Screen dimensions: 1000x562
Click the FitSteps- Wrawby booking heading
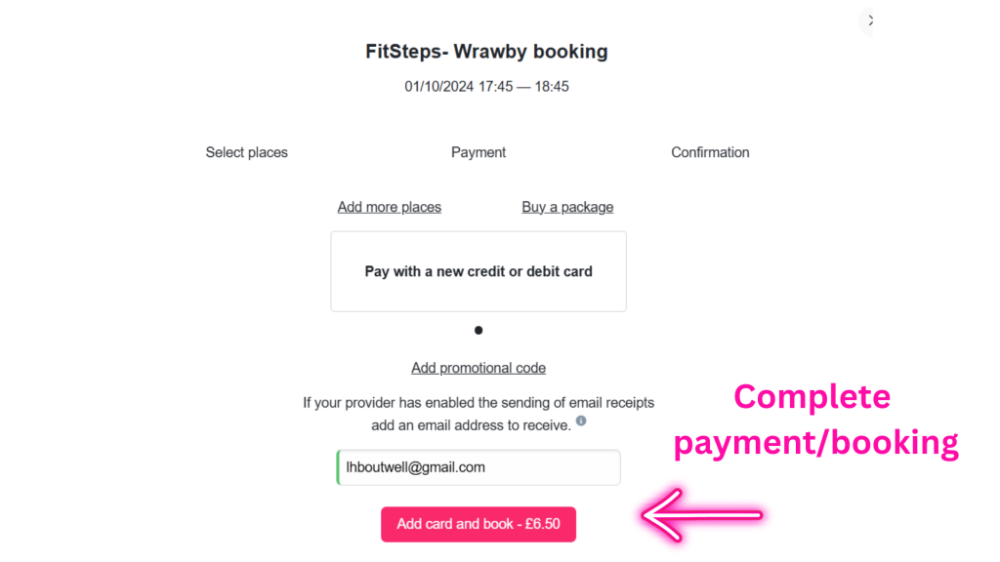coord(486,52)
